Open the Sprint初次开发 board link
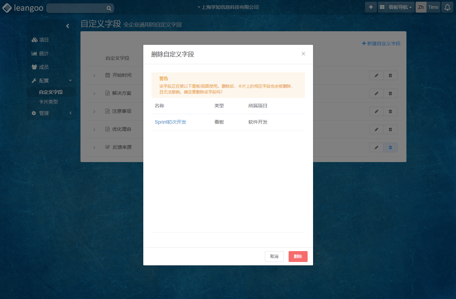The height and width of the screenshot is (299, 456). pos(170,122)
